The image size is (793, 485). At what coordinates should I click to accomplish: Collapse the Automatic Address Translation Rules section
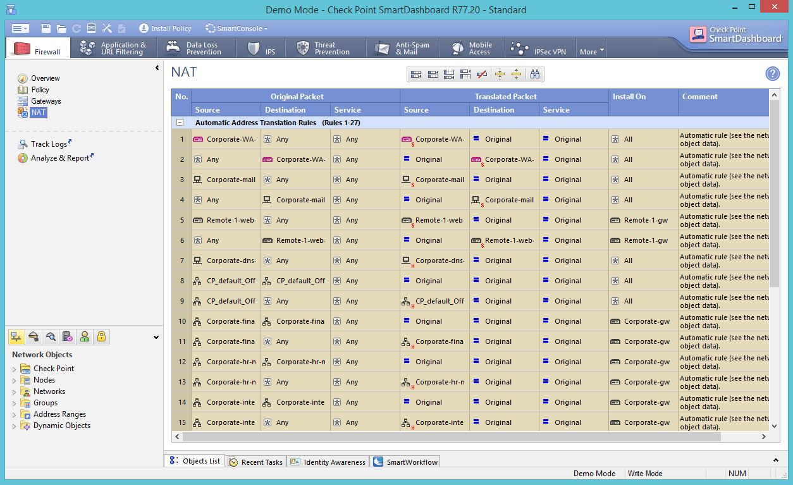pyautogui.click(x=180, y=123)
